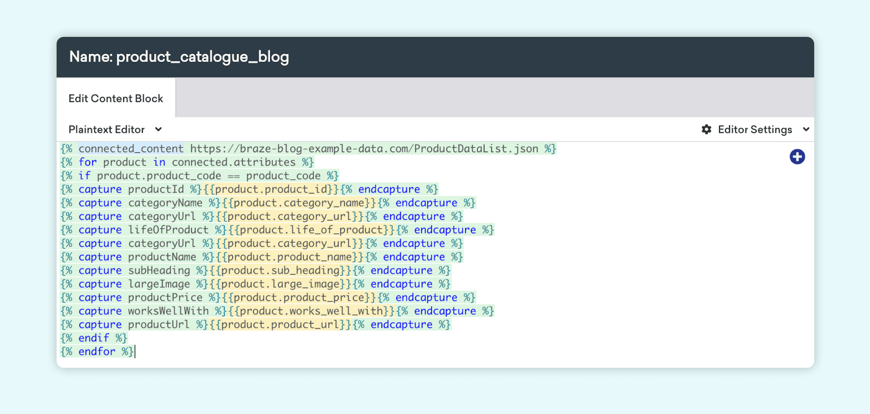870x414 pixels.
Task: Expand the Editor Settings chevron arrow
Action: 806,129
